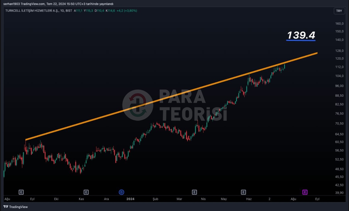Click the 2024 year label on the time axis

(x=130, y=199)
